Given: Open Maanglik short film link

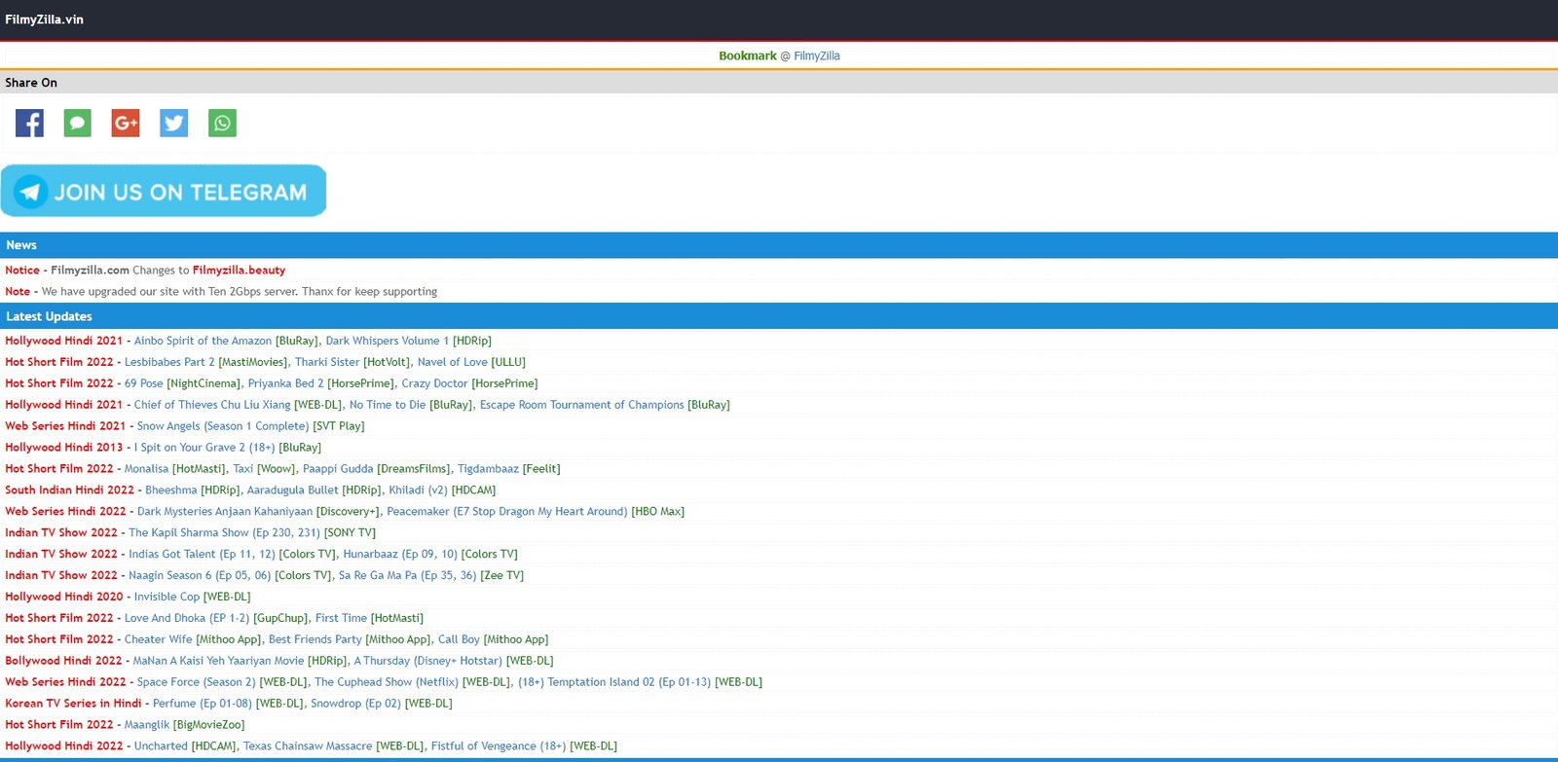Looking at the screenshot, I should [x=147, y=726].
